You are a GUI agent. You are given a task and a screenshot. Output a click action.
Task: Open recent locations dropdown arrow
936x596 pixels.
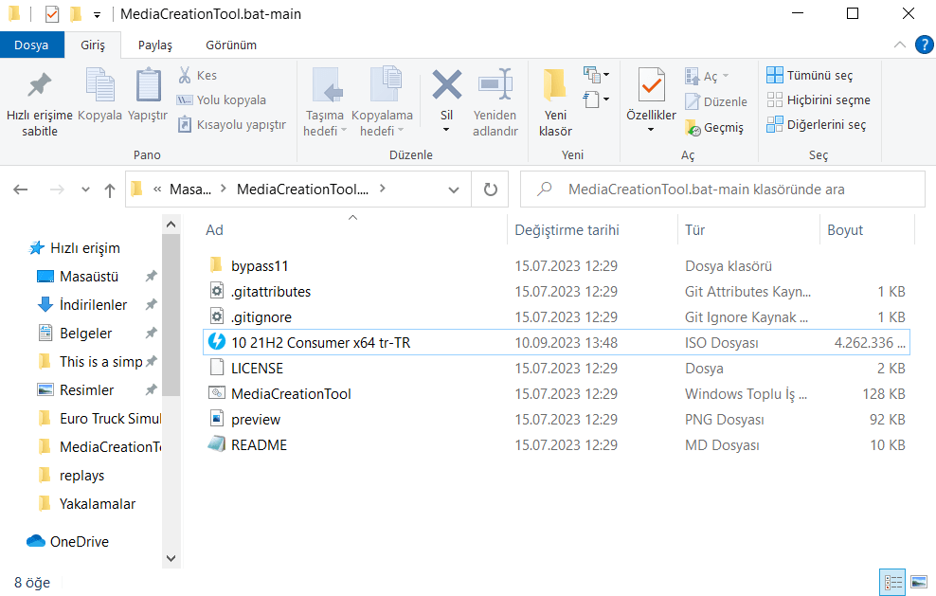pos(85,190)
